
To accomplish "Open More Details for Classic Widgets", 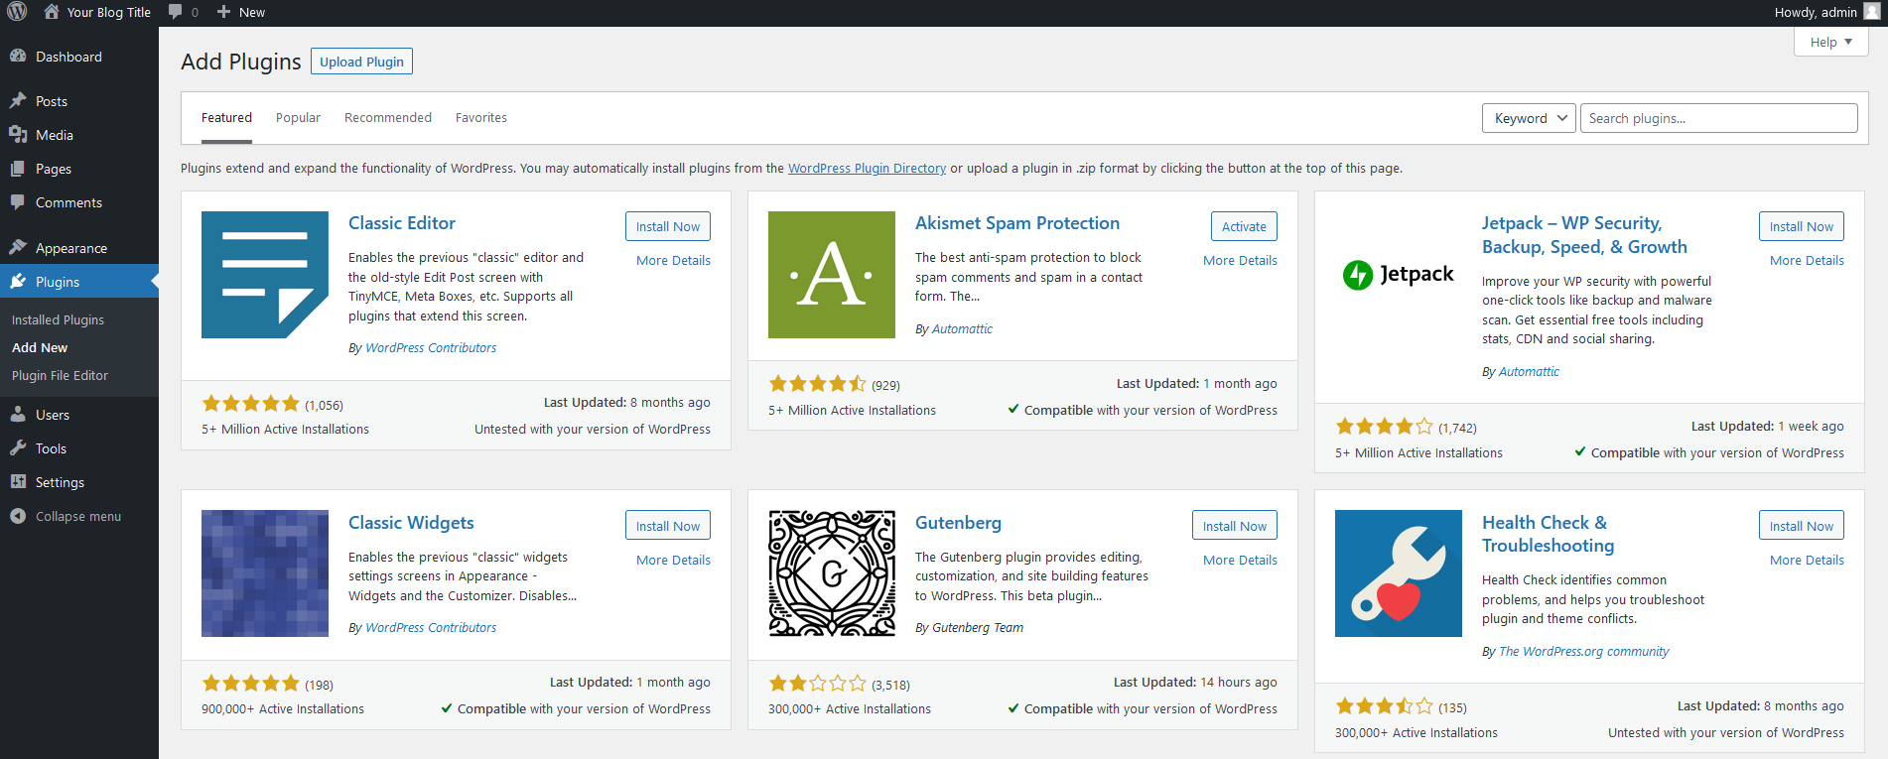I will 673,560.
